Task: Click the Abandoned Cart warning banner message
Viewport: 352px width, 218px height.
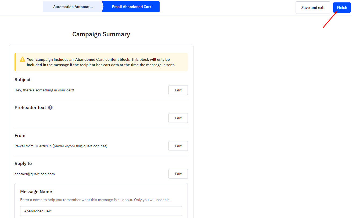Action: (x=101, y=62)
